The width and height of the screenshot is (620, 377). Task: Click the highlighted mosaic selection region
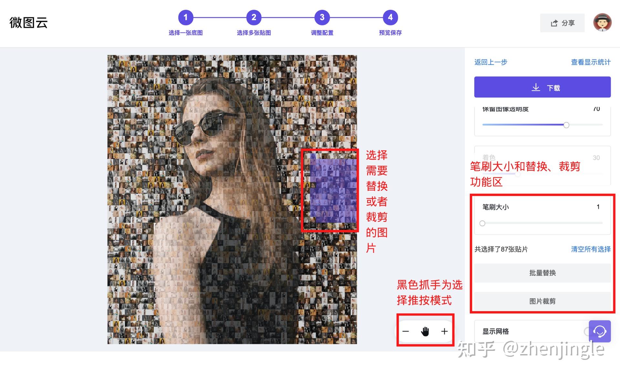point(330,190)
